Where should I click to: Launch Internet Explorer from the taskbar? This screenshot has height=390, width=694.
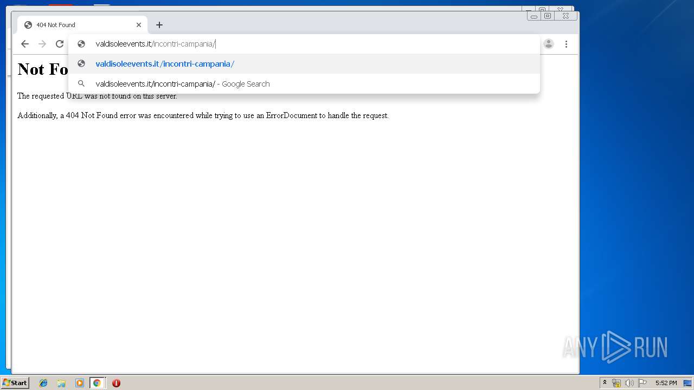[43, 383]
